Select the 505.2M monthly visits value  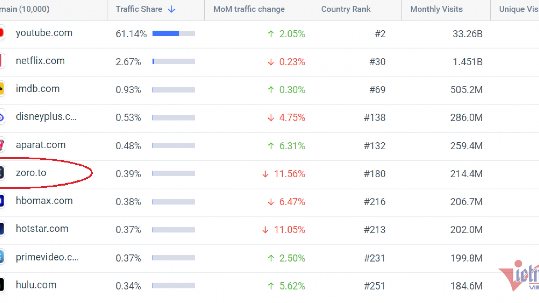[467, 90]
